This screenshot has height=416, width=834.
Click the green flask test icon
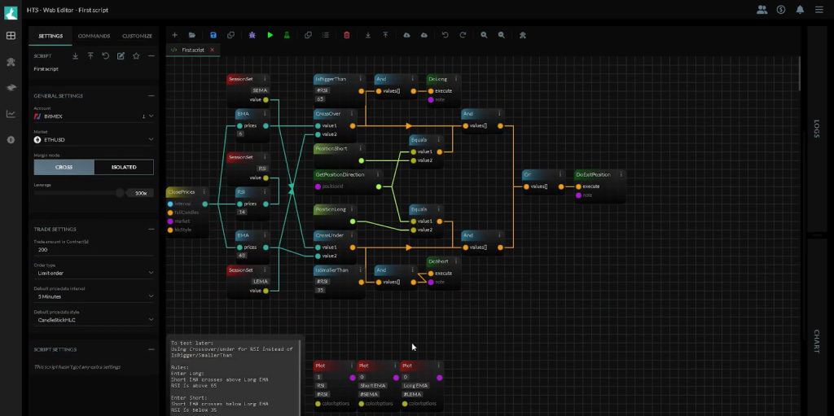(x=288, y=35)
